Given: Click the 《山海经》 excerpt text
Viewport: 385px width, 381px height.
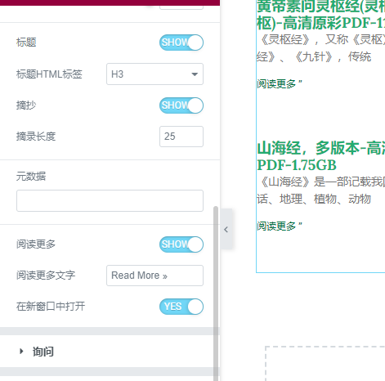Looking at the screenshot, I should (x=320, y=190).
